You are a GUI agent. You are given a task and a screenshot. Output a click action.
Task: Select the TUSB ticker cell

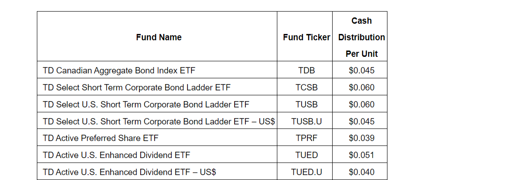coord(307,104)
